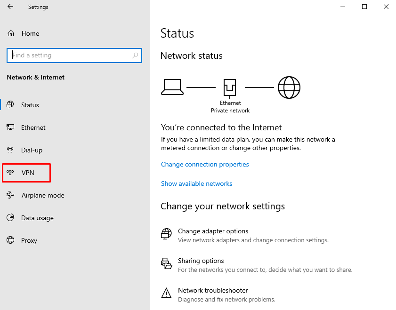Click the search magnifier icon
This screenshot has height=310, width=396.
click(135, 55)
